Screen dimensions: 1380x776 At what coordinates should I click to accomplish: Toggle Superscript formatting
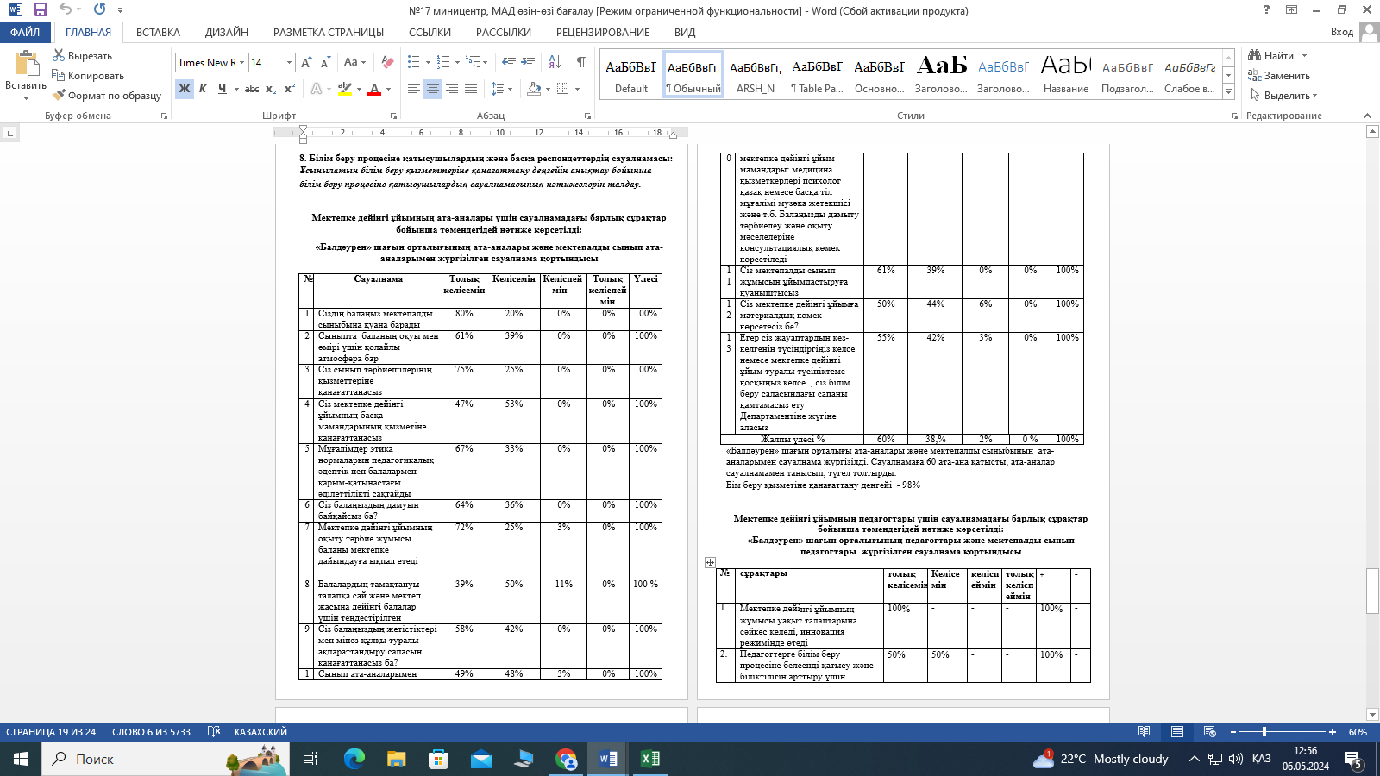click(290, 89)
